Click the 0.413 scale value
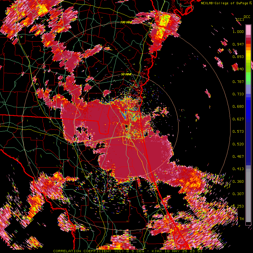This screenshot has width=253, height=253. point(238,169)
